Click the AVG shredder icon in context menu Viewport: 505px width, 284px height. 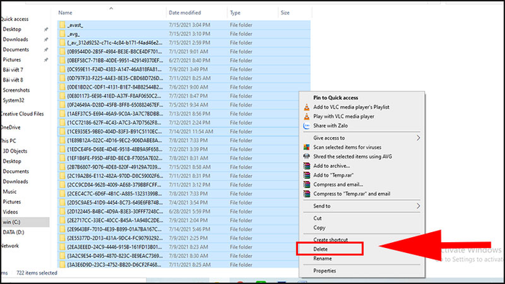[x=307, y=156]
